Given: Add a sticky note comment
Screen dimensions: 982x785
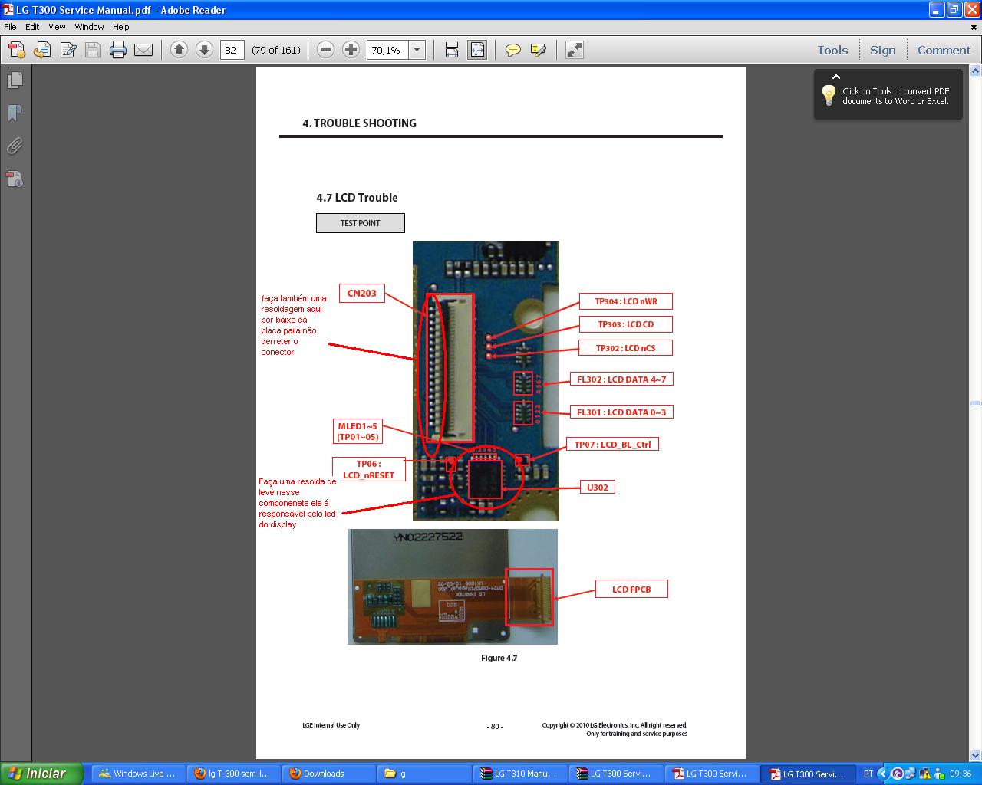Looking at the screenshot, I should 513,50.
